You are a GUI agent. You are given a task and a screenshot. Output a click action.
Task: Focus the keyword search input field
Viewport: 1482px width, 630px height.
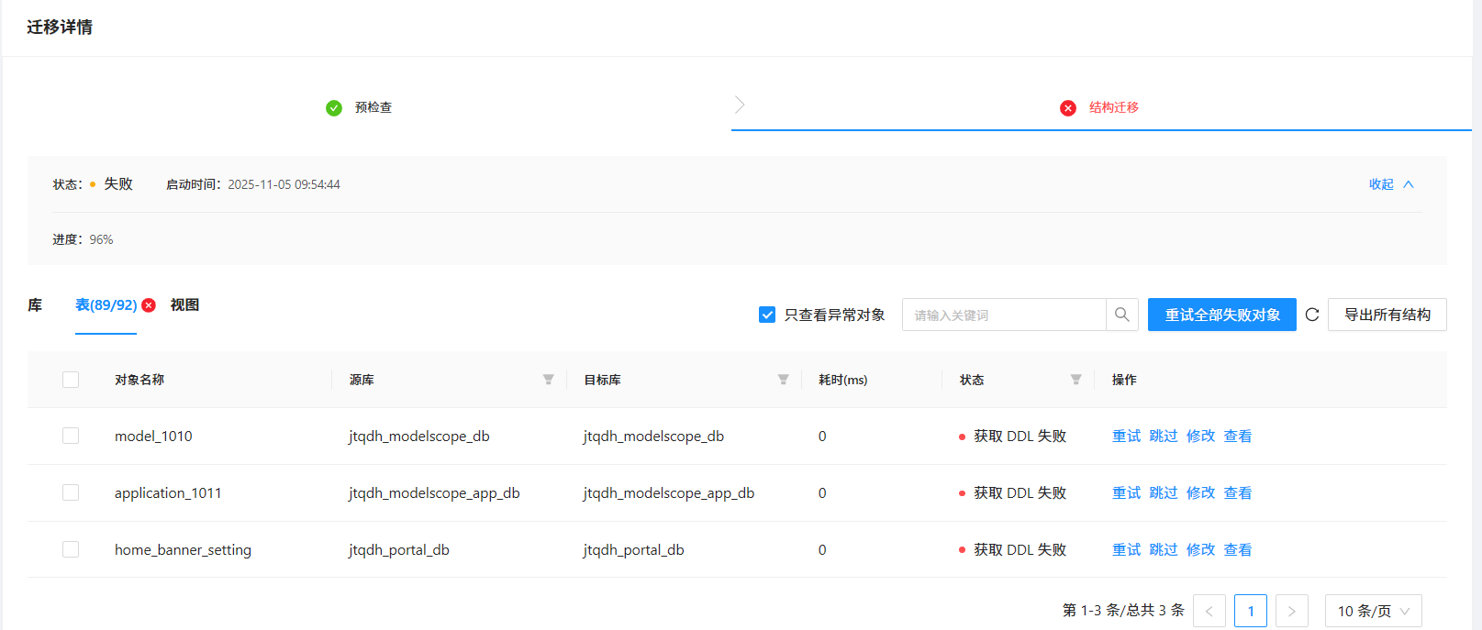[x=1003, y=315]
